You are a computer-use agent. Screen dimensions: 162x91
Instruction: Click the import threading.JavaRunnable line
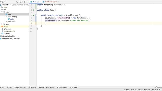click(x=52, y=5)
